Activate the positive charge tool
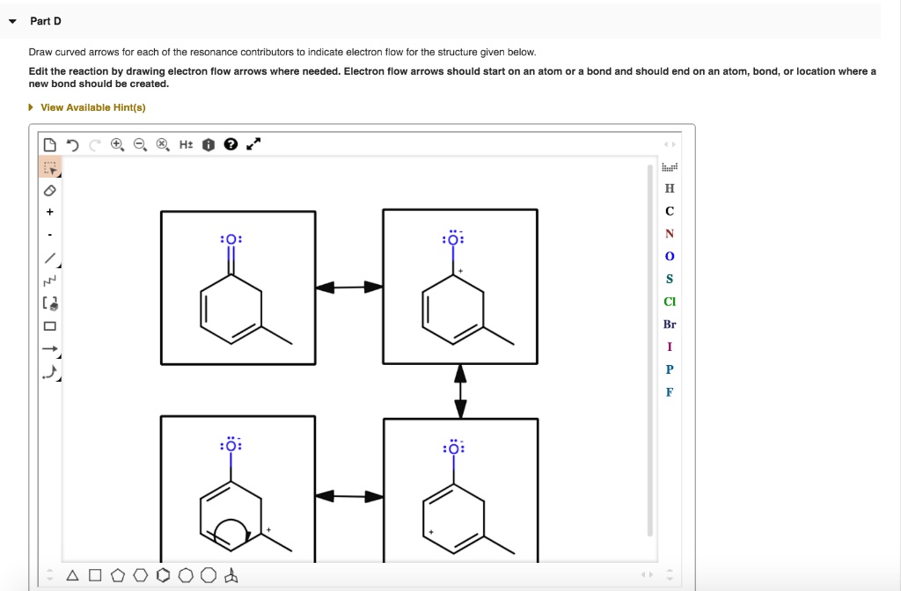The height and width of the screenshot is (591, 901). tap(50, 211)
